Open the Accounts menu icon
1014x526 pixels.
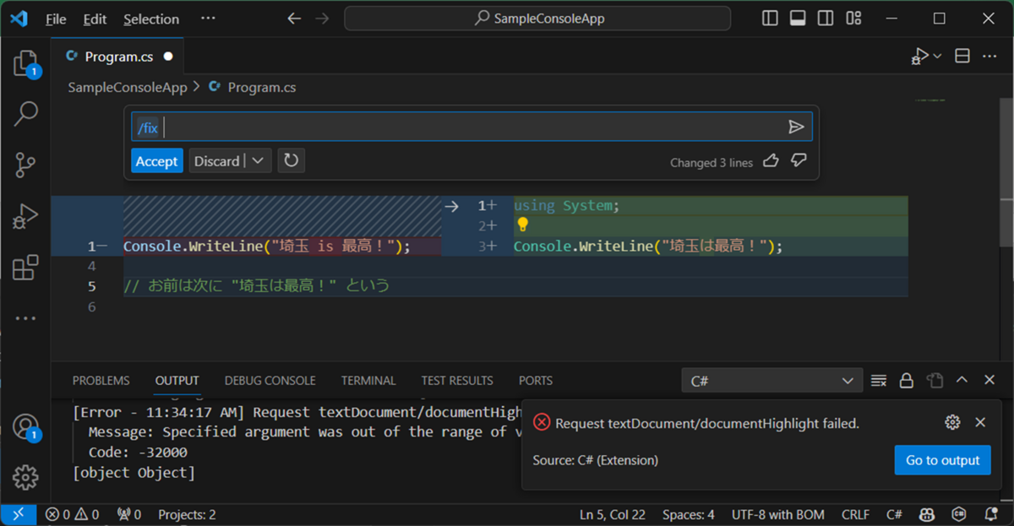(x=25, y=427)
